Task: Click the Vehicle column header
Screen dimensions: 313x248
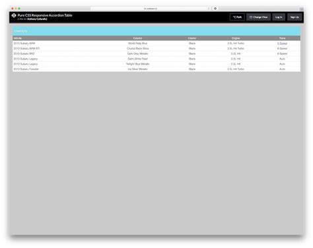Action: pyautogui.click(x=18, y=38)
